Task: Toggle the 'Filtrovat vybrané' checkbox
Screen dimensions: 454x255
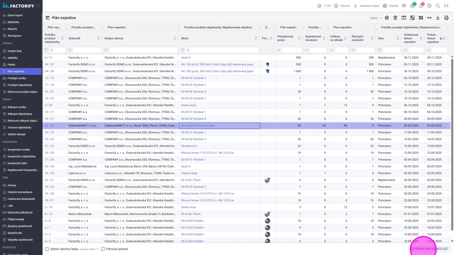Action: pyautogui.click(x=103, y=249)
